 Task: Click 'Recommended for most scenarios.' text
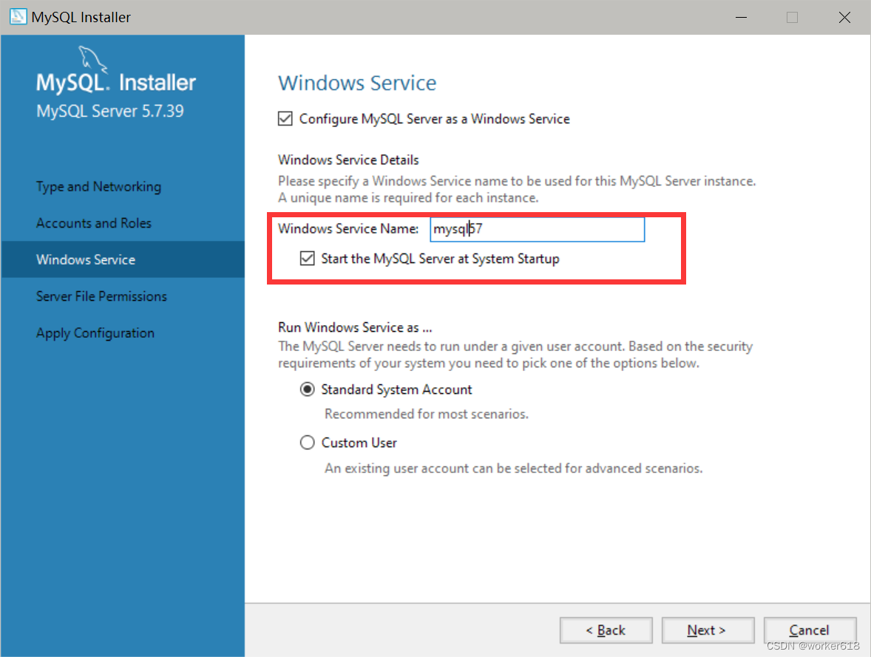427,415
